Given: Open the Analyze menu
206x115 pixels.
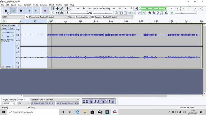Looking at the screenshot, I should [x=59, y=5].
